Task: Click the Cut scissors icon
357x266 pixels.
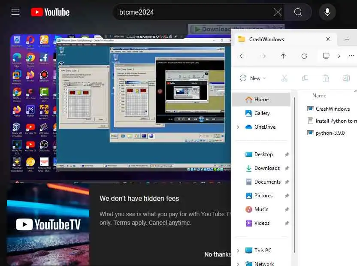Action: tap(284, 78)
